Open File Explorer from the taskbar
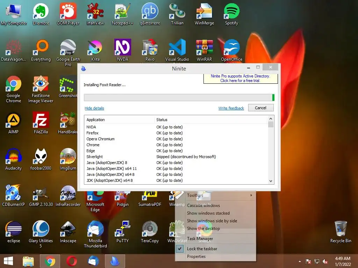This screenshot has height=268, width=358. tap(28, 261)
